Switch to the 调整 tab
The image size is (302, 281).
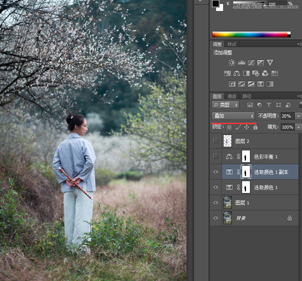(x=217, y=44)
